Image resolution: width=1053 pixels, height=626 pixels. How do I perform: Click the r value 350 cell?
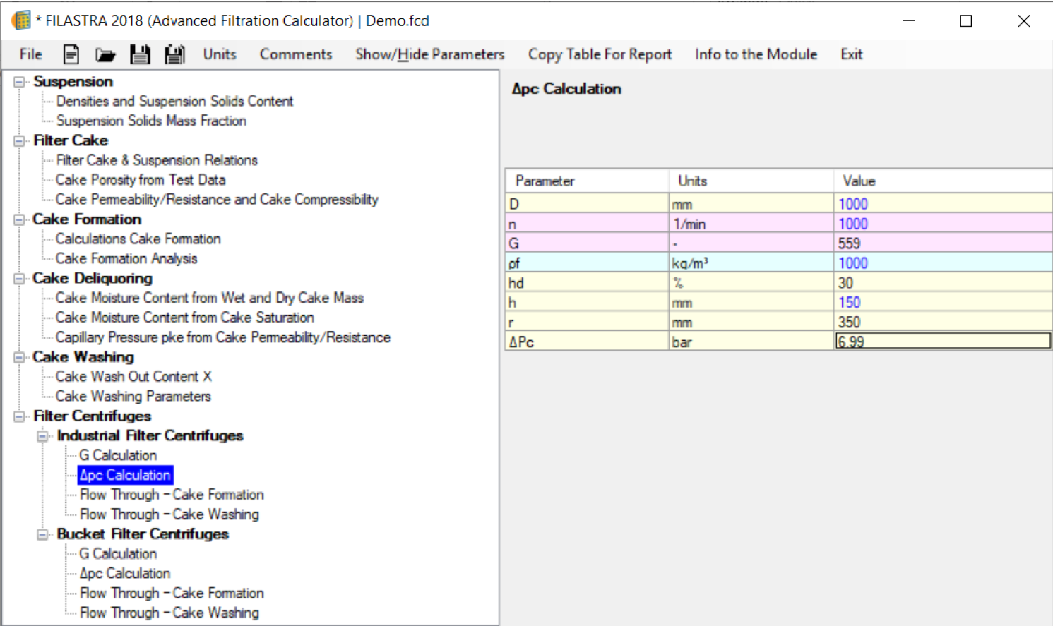click(942, 323)
